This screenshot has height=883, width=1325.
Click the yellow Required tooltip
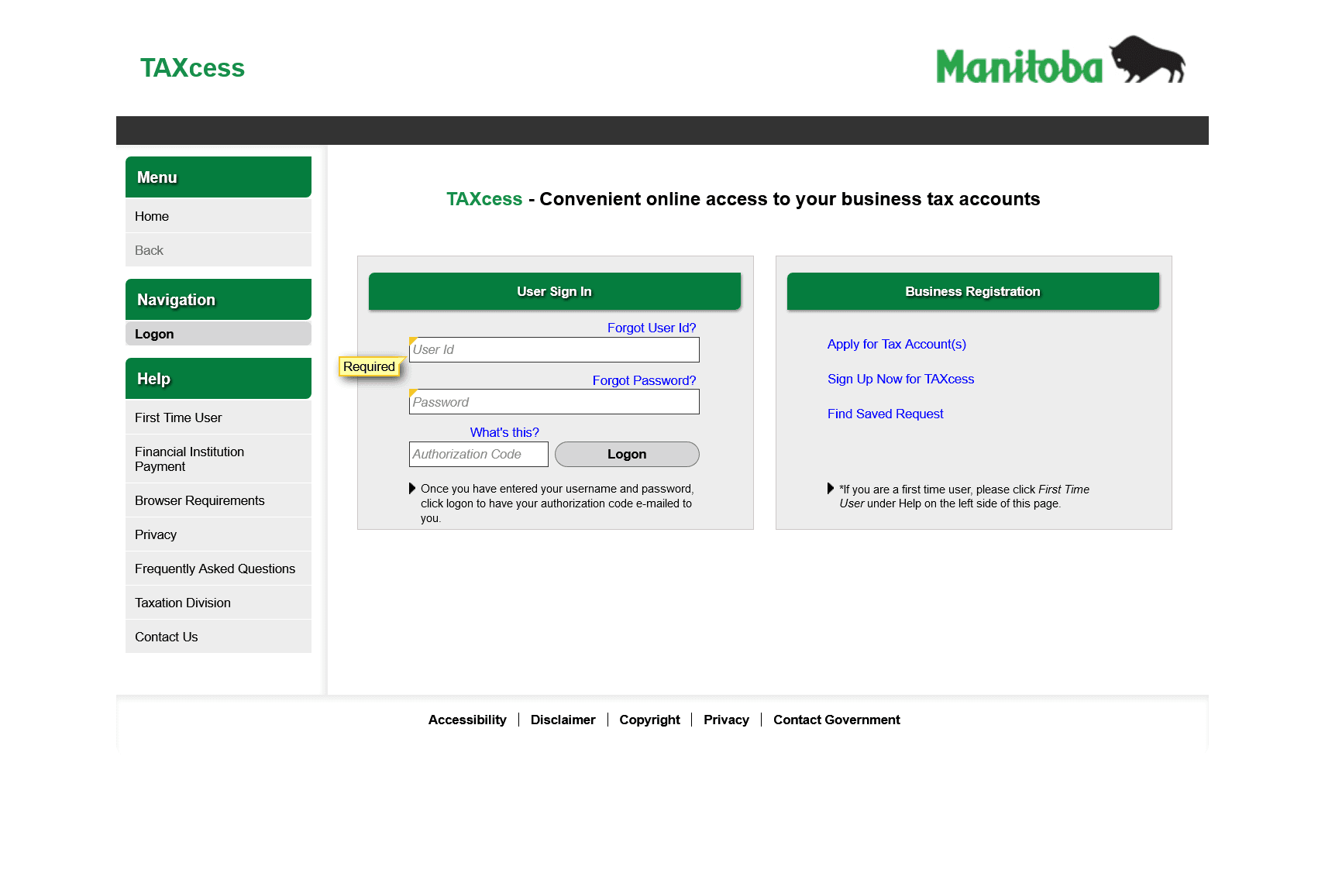(x=369, y=366)
